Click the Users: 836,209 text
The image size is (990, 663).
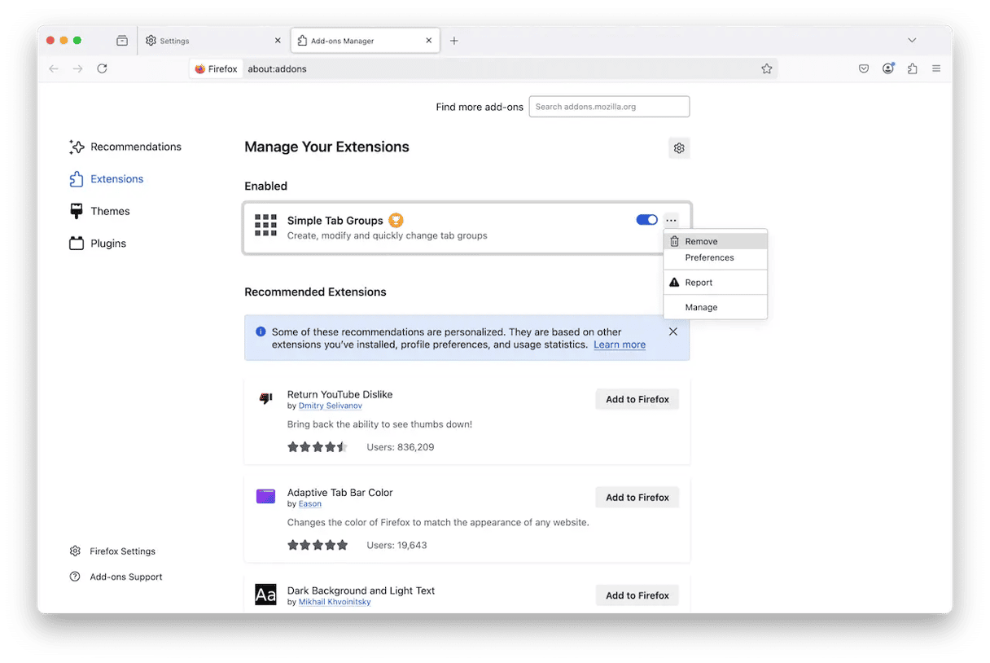(x=401, y=447)
